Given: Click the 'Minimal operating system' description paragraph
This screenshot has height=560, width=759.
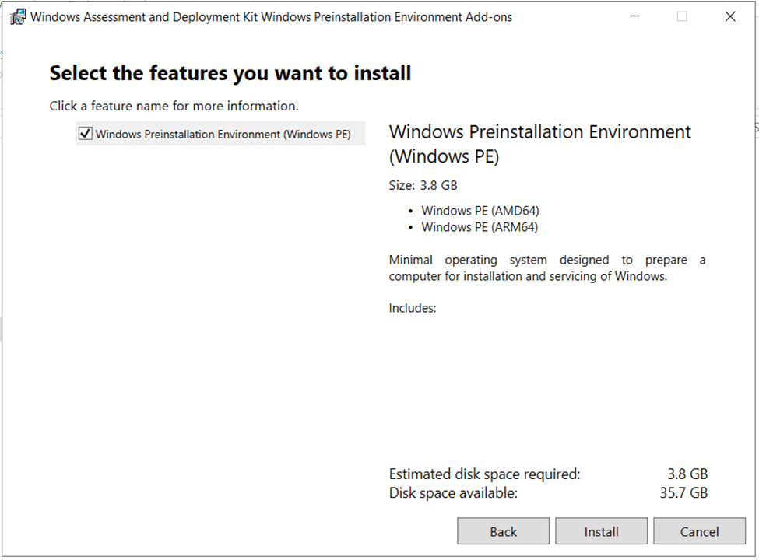Looking at the screenshot, I should [546, 268].
